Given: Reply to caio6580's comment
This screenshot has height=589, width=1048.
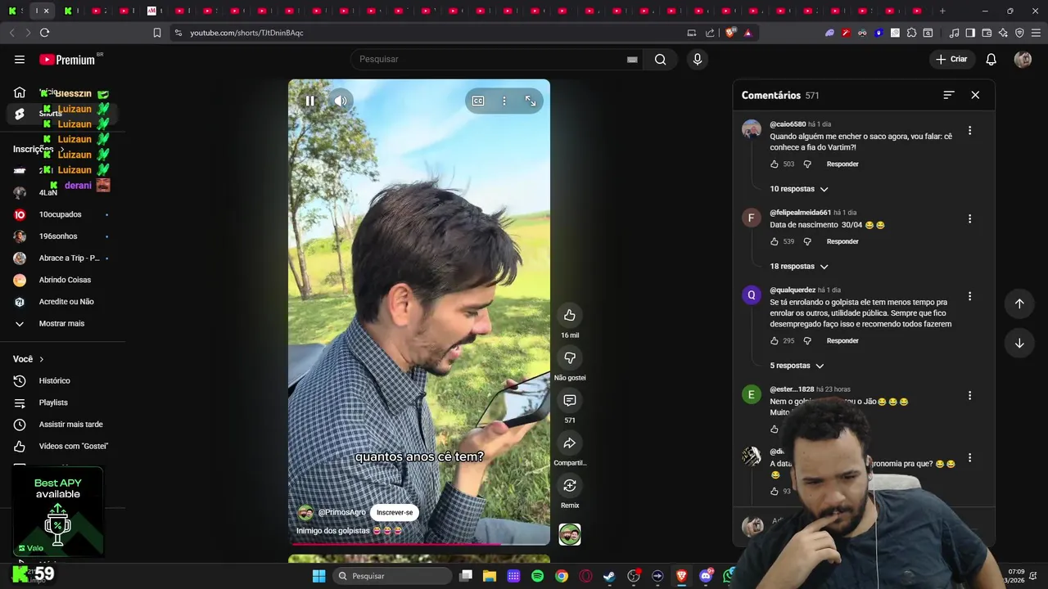Looking at the screenshot, I should click(842, 164).
